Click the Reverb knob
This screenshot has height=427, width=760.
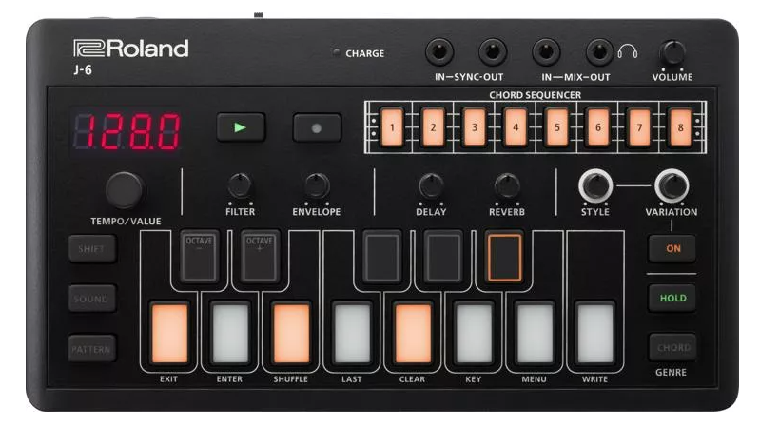pos(507,185)
